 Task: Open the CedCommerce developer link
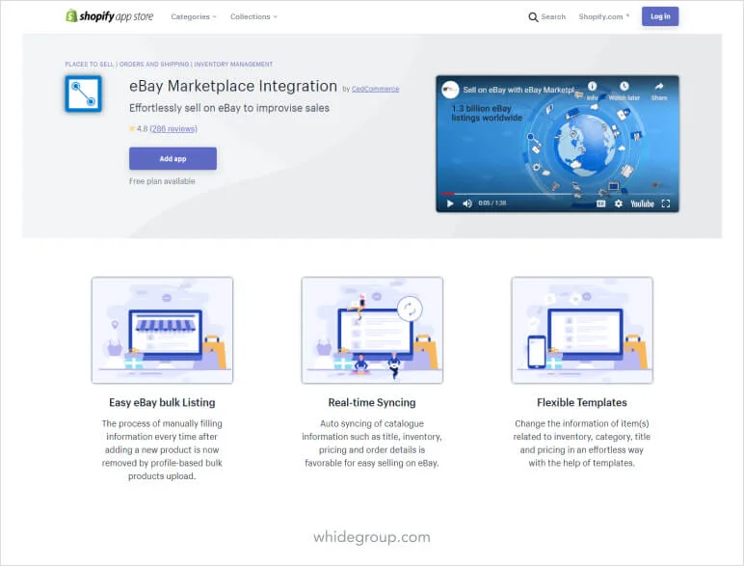click(x=375, y=89)
